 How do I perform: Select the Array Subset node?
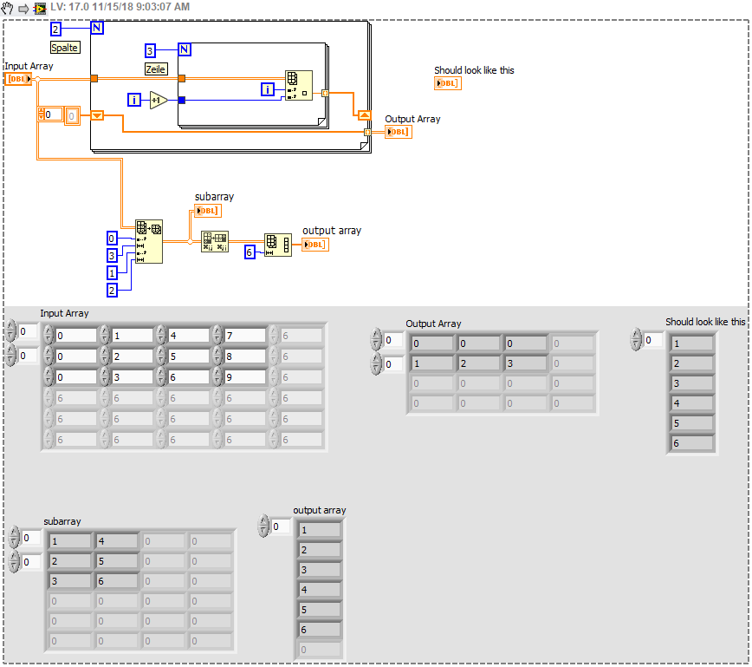click(148, 241)
